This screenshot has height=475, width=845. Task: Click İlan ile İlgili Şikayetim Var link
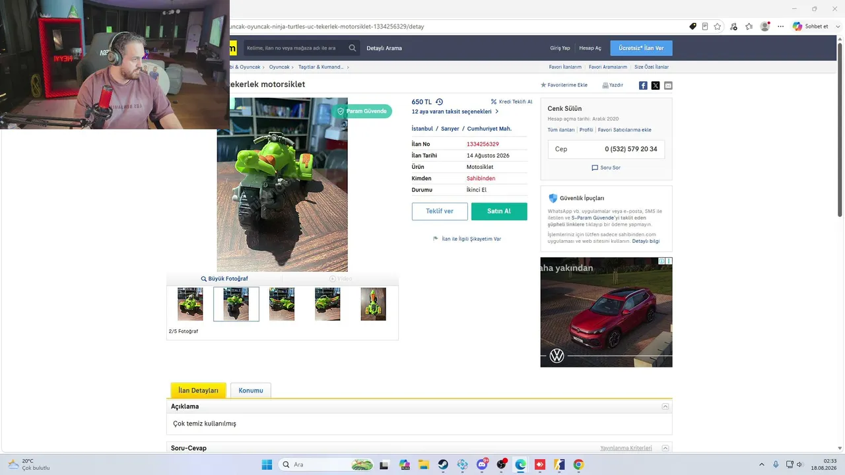467,239
